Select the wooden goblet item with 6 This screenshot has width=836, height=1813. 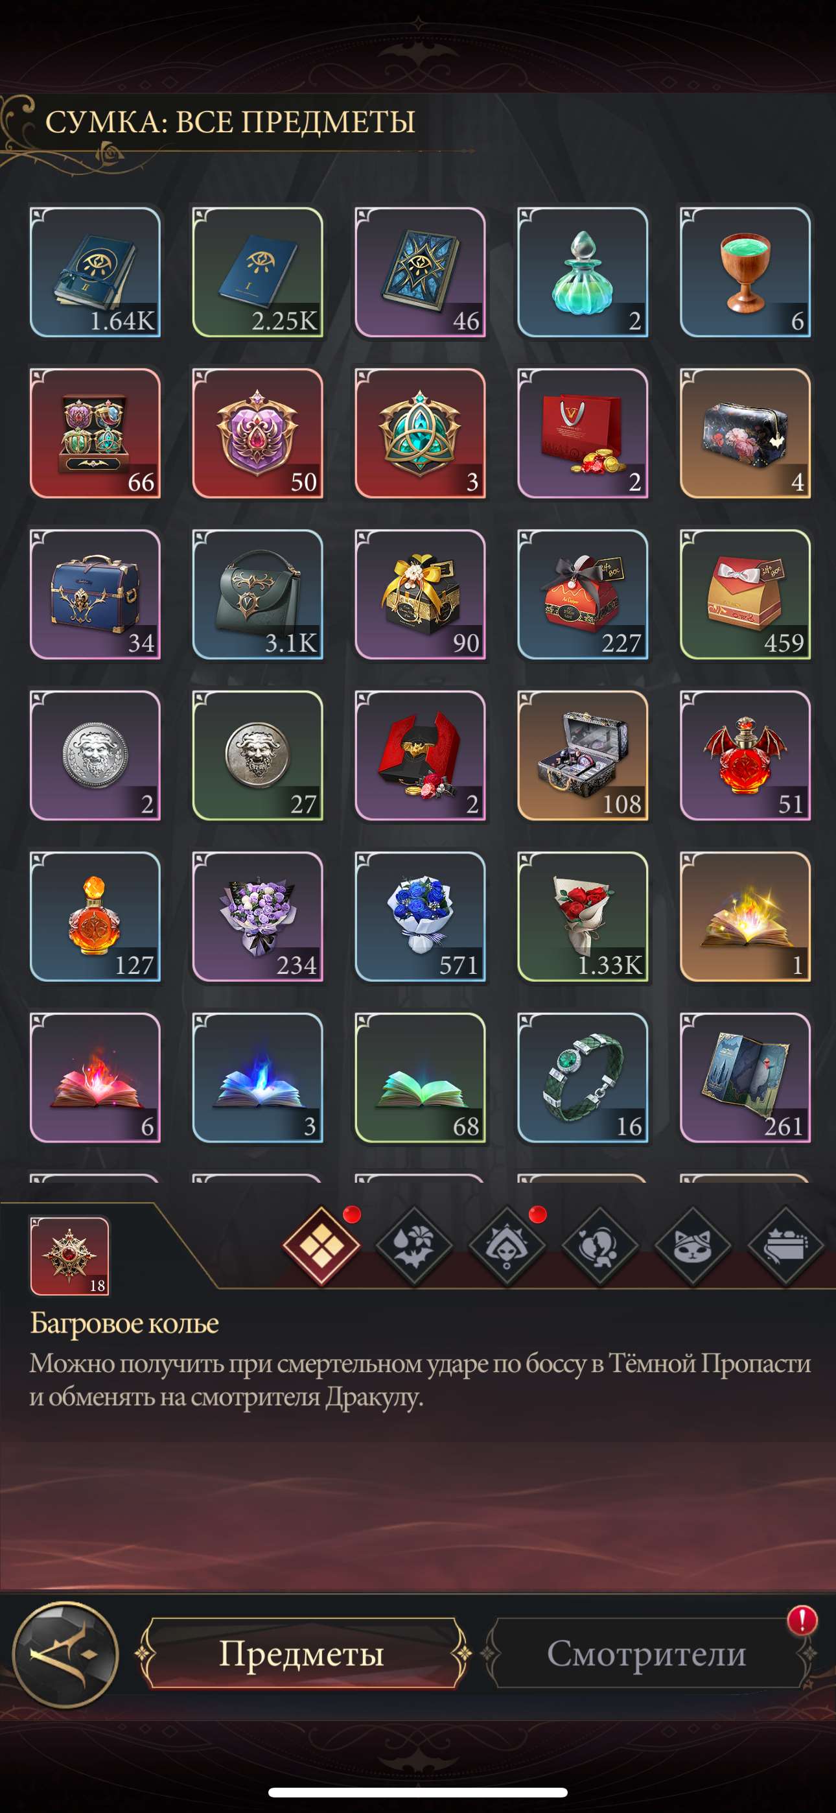coord(745,272)
